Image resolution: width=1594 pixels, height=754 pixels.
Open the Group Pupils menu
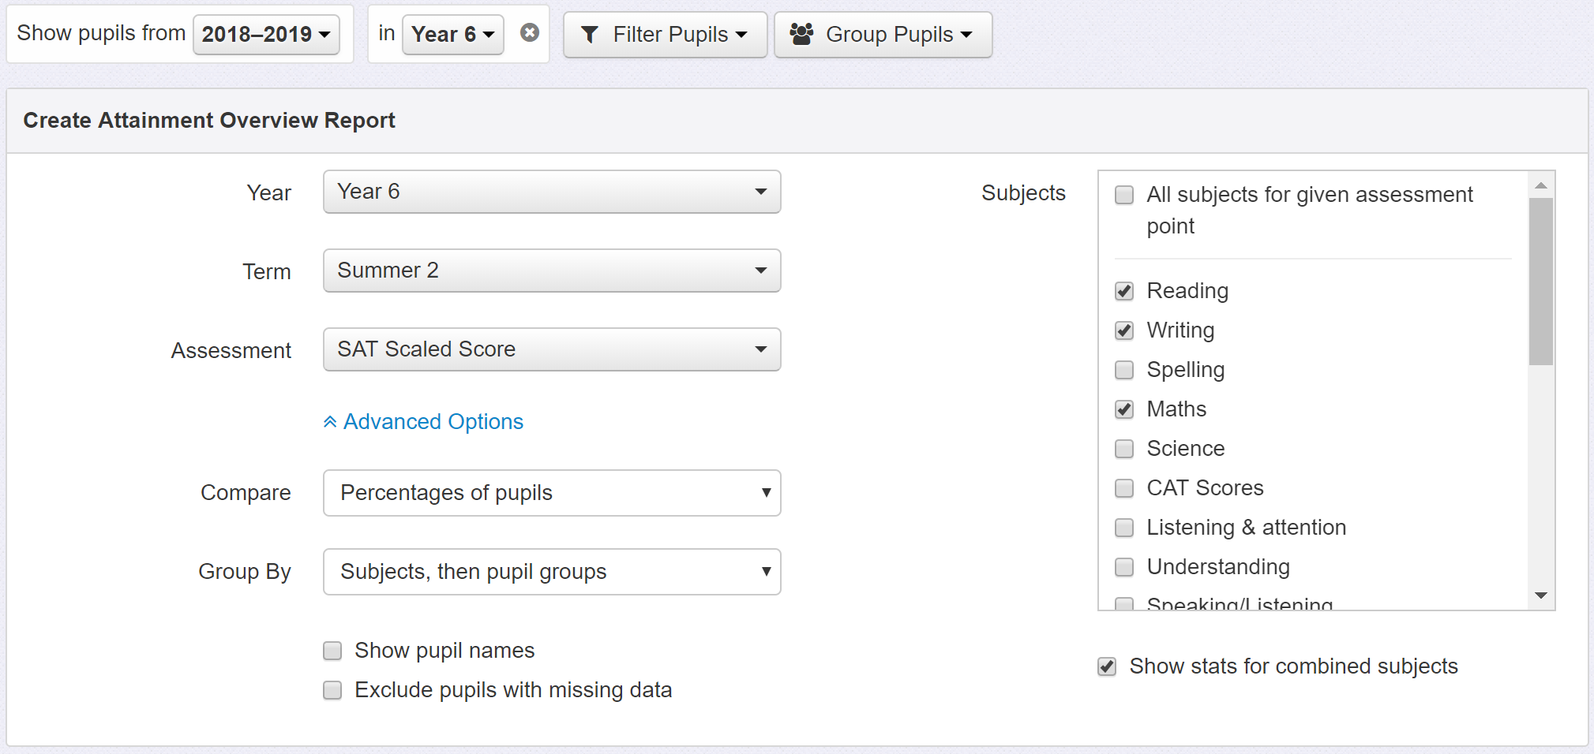[883, 35]
